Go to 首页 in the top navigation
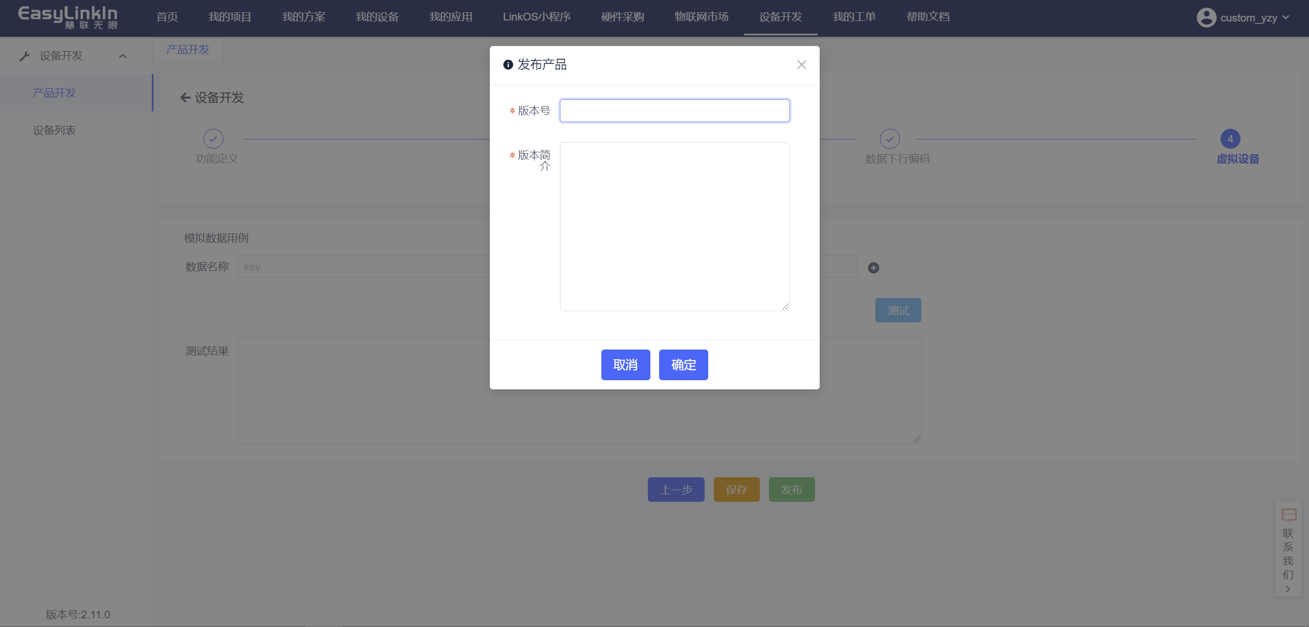 167,17
